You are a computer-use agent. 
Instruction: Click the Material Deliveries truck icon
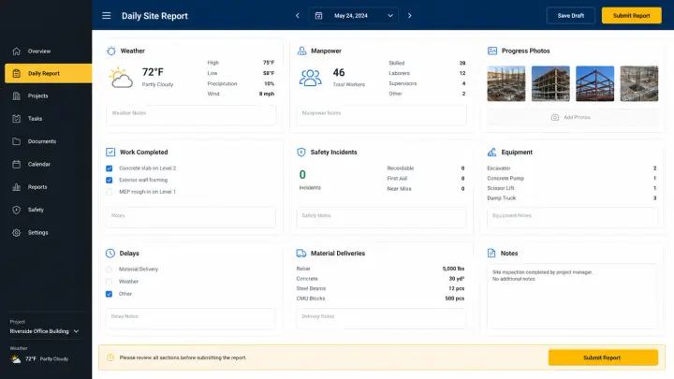[x=301, y=253]
